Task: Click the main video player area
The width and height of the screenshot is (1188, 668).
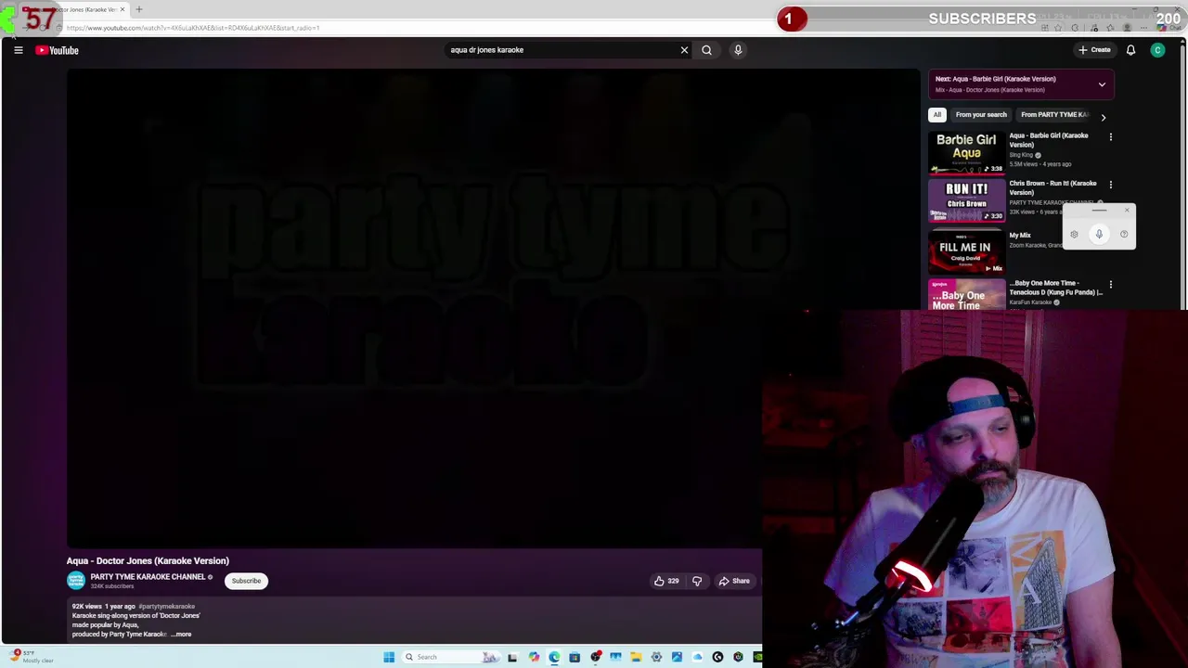Action: coord(492,308)
